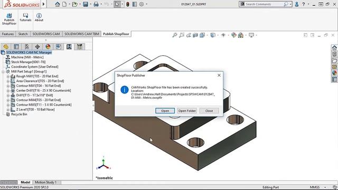Viewport: 338px width, 190px height.
Task: Expand the Contour Mill4 operation
Action: 8,100
